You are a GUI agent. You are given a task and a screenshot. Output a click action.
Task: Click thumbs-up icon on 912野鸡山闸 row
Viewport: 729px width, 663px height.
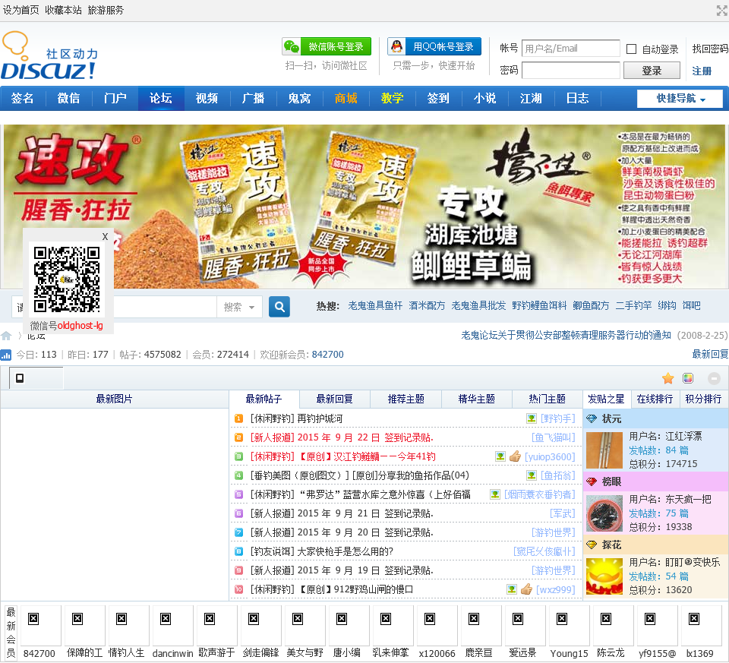pos(526,589)
